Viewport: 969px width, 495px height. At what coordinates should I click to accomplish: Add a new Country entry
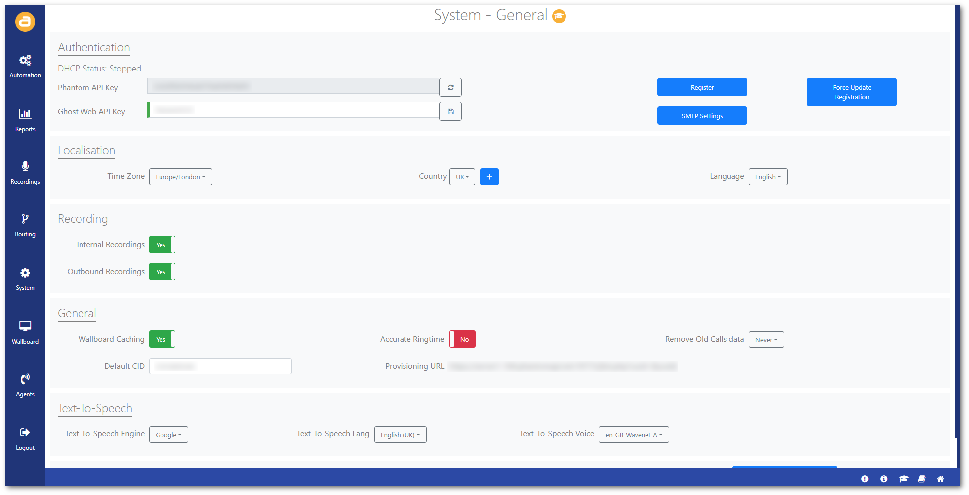pyautogui.click(x=489, y=176)
